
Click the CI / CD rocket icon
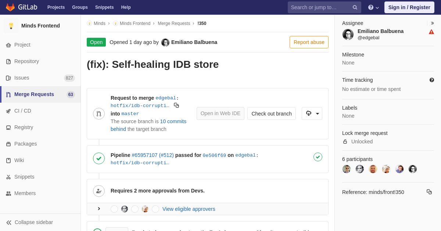[x=8, y=111]
